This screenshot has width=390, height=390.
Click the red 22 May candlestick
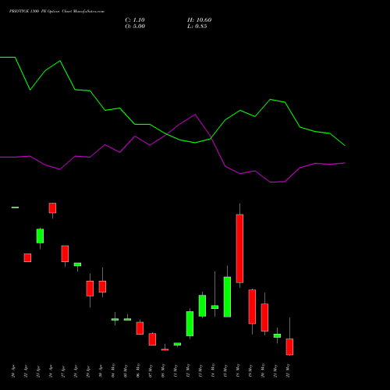tap(289, 346)
